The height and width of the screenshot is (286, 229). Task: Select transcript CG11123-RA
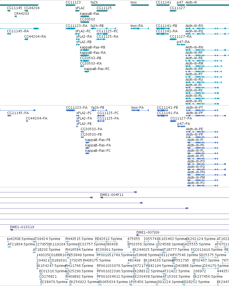click(77, 26)
